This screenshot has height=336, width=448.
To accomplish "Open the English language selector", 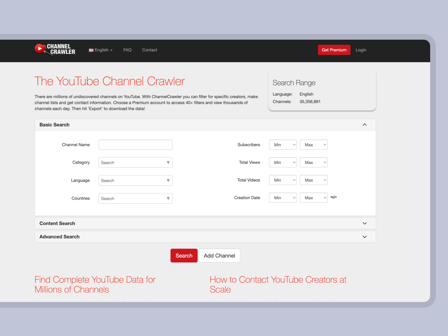I will click(100, 50).
